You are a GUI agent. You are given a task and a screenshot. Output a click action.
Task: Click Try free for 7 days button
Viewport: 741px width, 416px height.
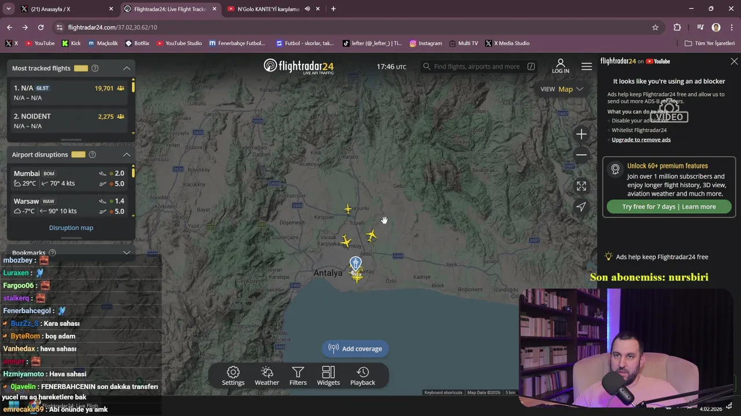669,207
